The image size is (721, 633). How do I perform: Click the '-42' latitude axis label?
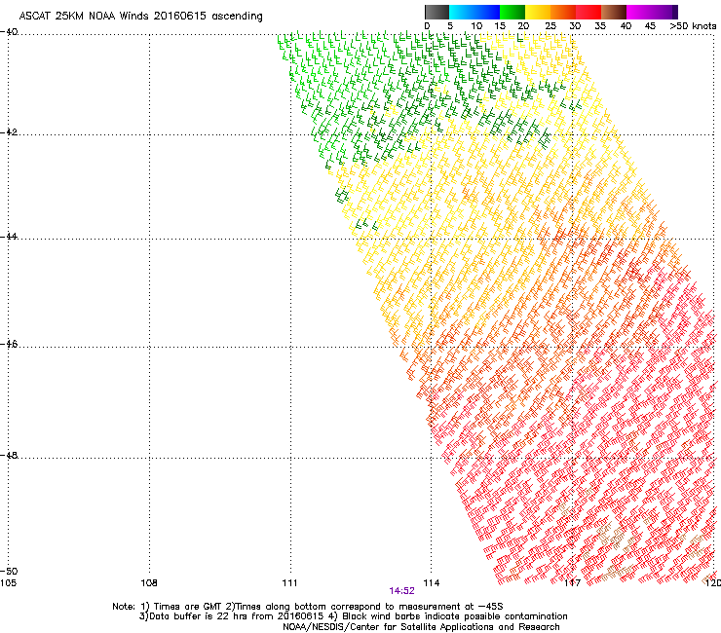9,132
